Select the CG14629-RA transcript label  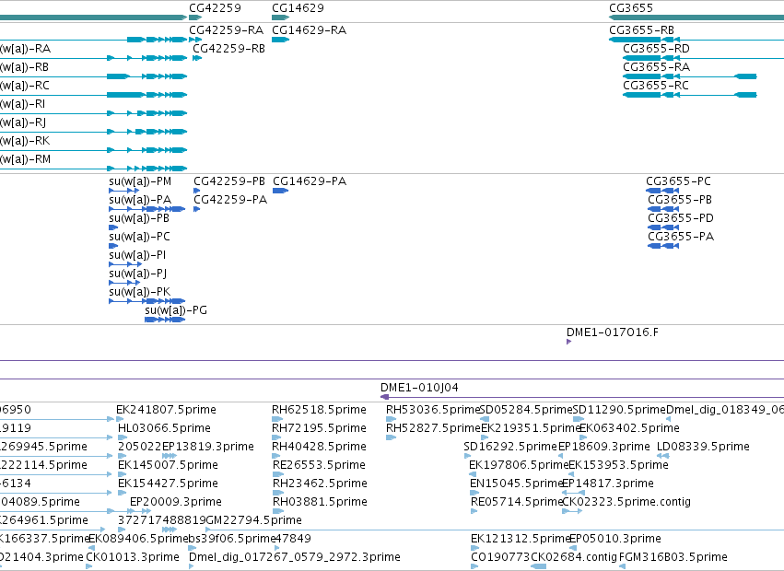(x=309, y=30)
